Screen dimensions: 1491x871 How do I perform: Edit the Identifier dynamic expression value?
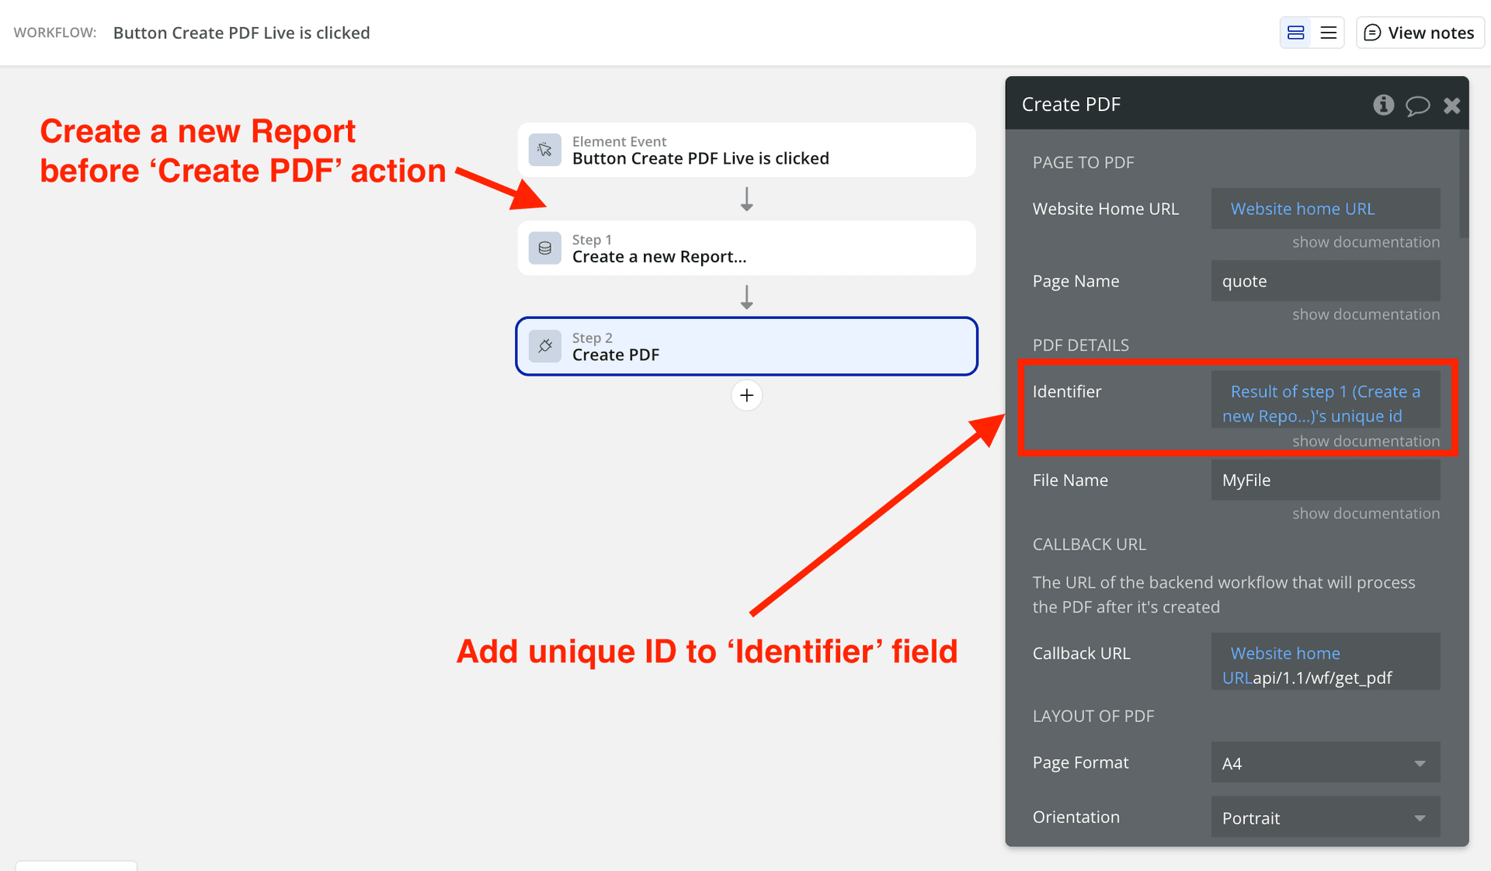(x=1325, y=403)
